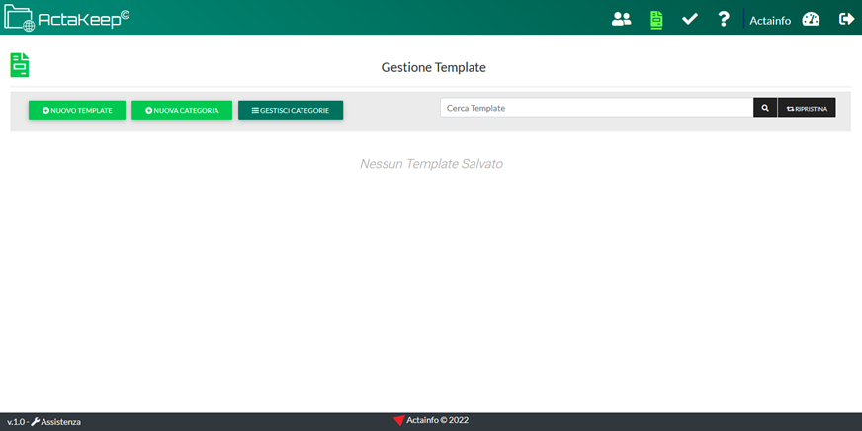Click the Gestione Template page heading

coord(433,67)
